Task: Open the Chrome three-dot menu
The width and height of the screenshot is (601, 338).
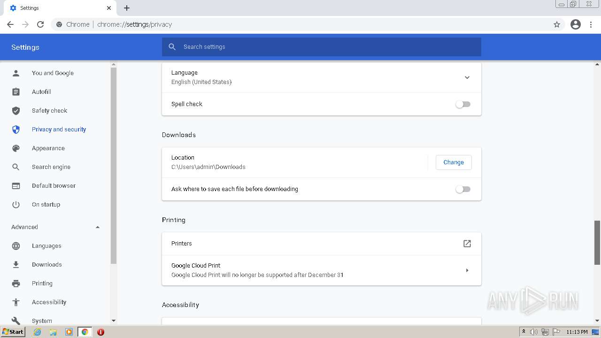Action: click(x=591, y=24)
